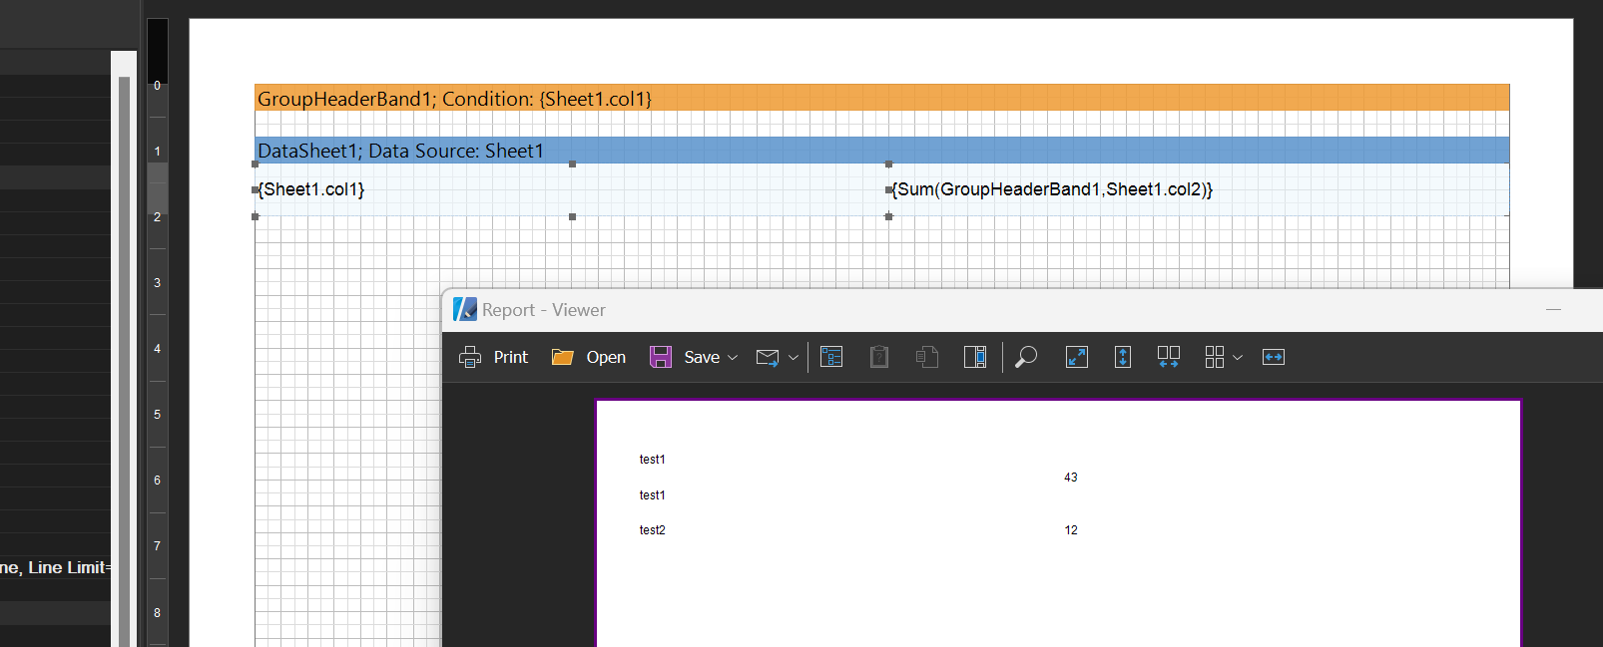
Task: Click the first test1 row in the preview
Action: tap(652, 460)
